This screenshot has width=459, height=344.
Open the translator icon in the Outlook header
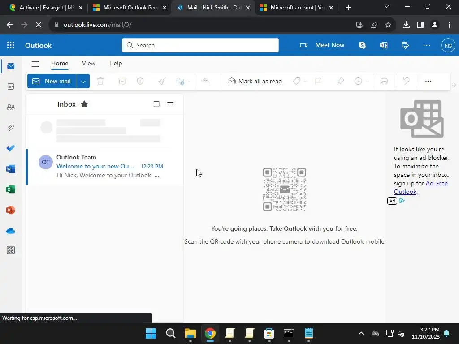point(384,45)
